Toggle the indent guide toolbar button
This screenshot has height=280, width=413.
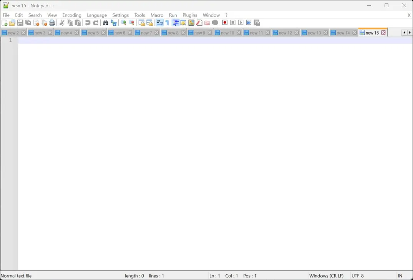pyautogui.click(x=176, y=23)
